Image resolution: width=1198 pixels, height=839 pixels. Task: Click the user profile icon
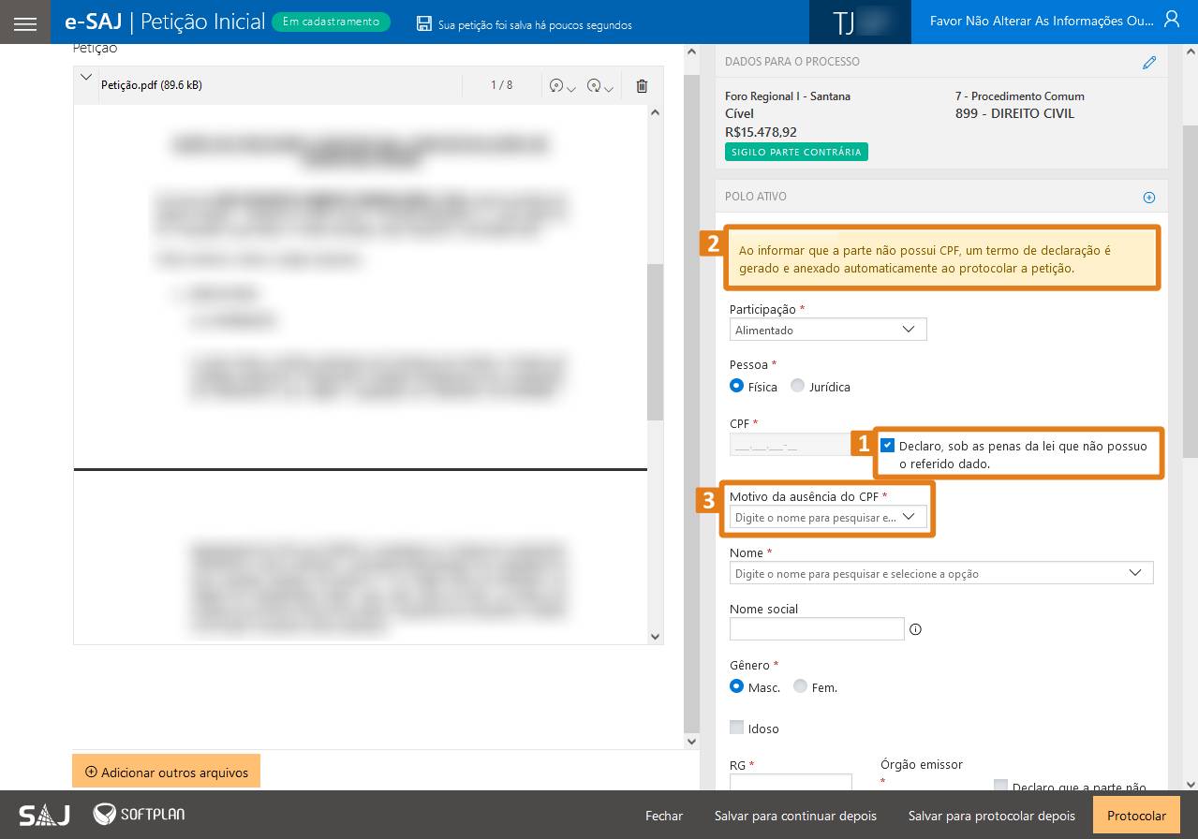coord(1171,20)
